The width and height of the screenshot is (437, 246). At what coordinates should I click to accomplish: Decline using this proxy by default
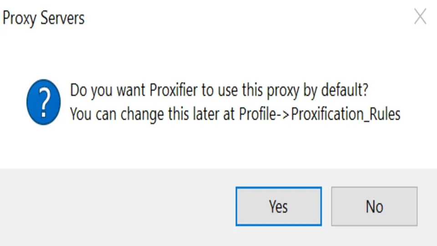coord(374,206)
